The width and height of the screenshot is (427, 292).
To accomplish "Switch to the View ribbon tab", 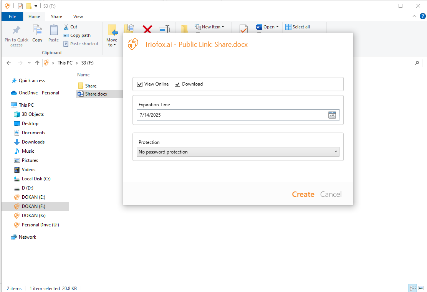I will coord(78,16).
